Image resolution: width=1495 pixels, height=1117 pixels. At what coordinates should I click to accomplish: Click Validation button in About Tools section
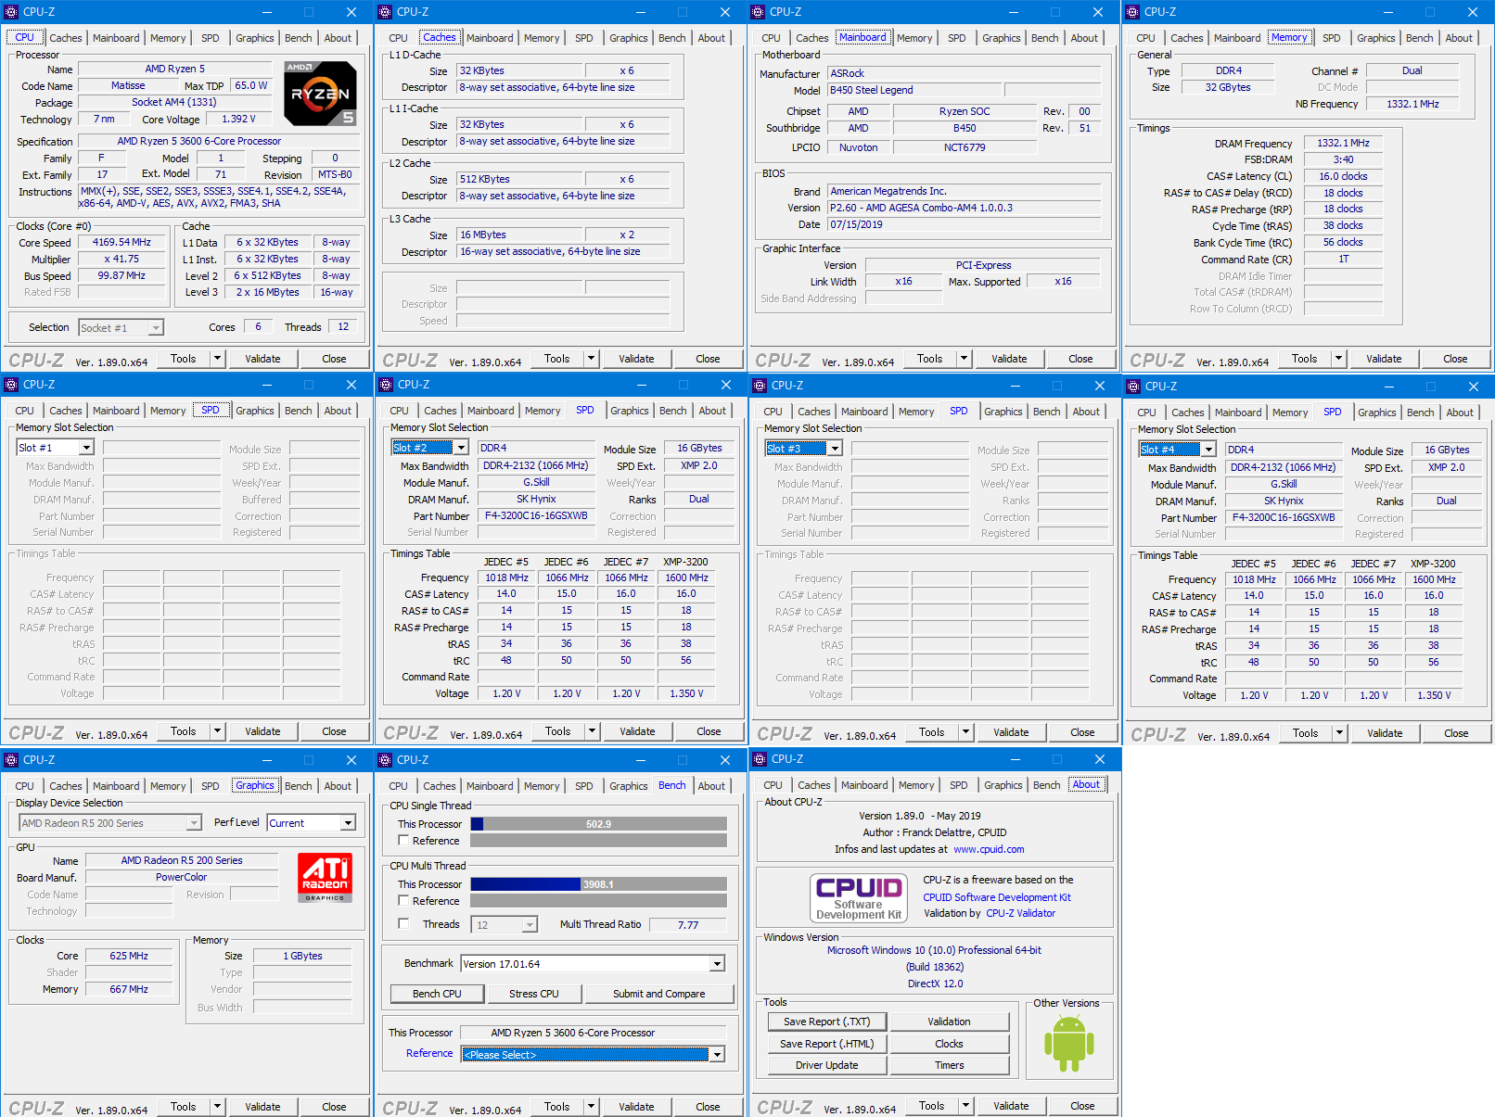click(x=949, y=1022)
